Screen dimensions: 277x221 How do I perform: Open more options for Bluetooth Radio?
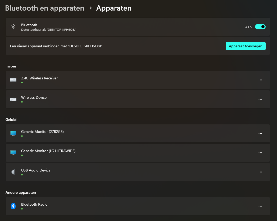(260, 206)
